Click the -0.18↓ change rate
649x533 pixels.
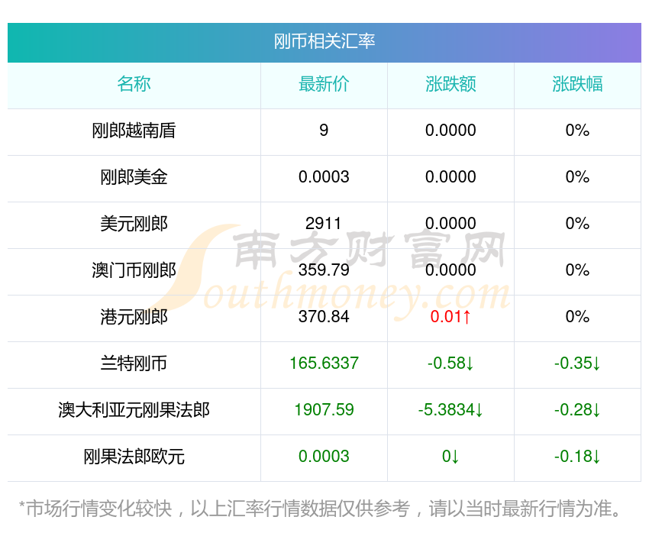tap(577, 457)
